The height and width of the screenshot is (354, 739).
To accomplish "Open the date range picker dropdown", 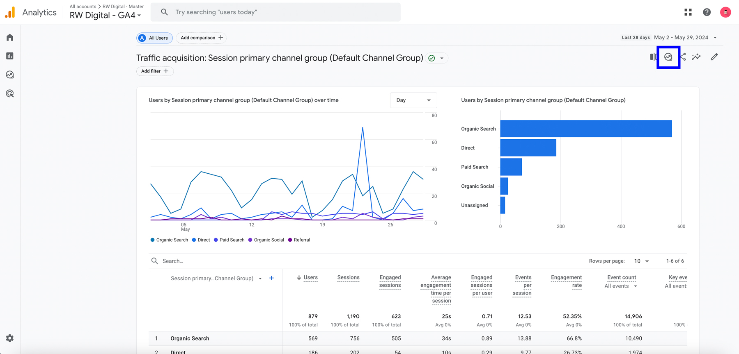I will (x=686, y=38).
